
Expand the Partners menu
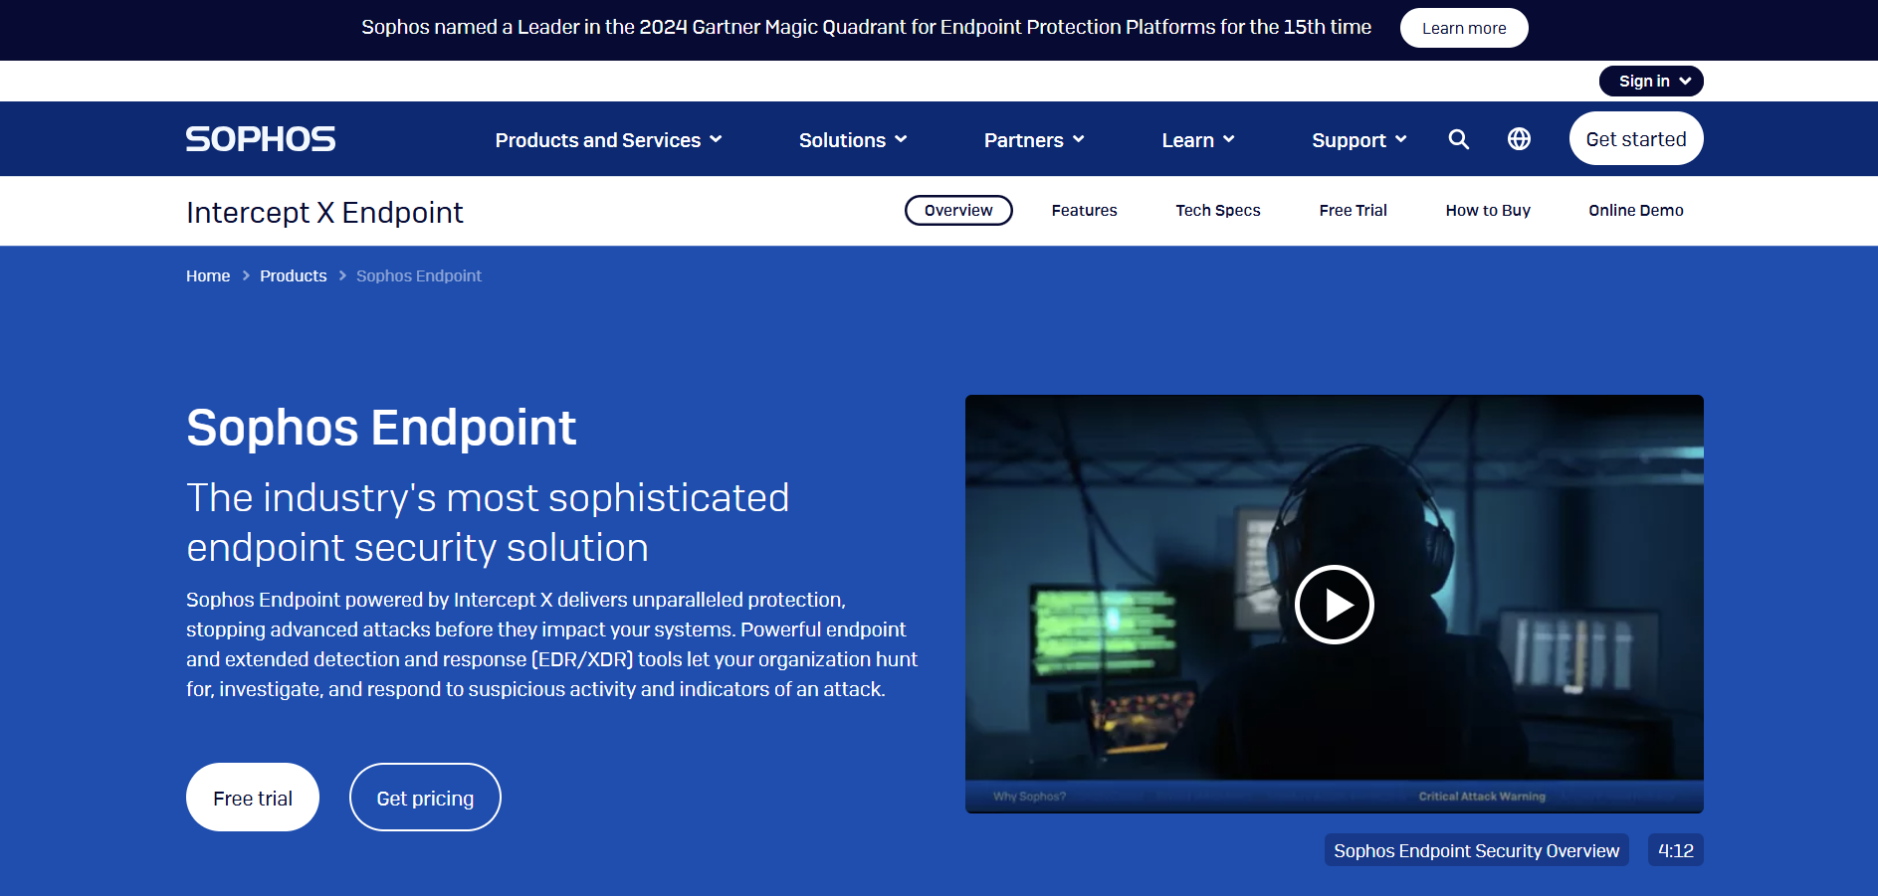(1034, 140)
